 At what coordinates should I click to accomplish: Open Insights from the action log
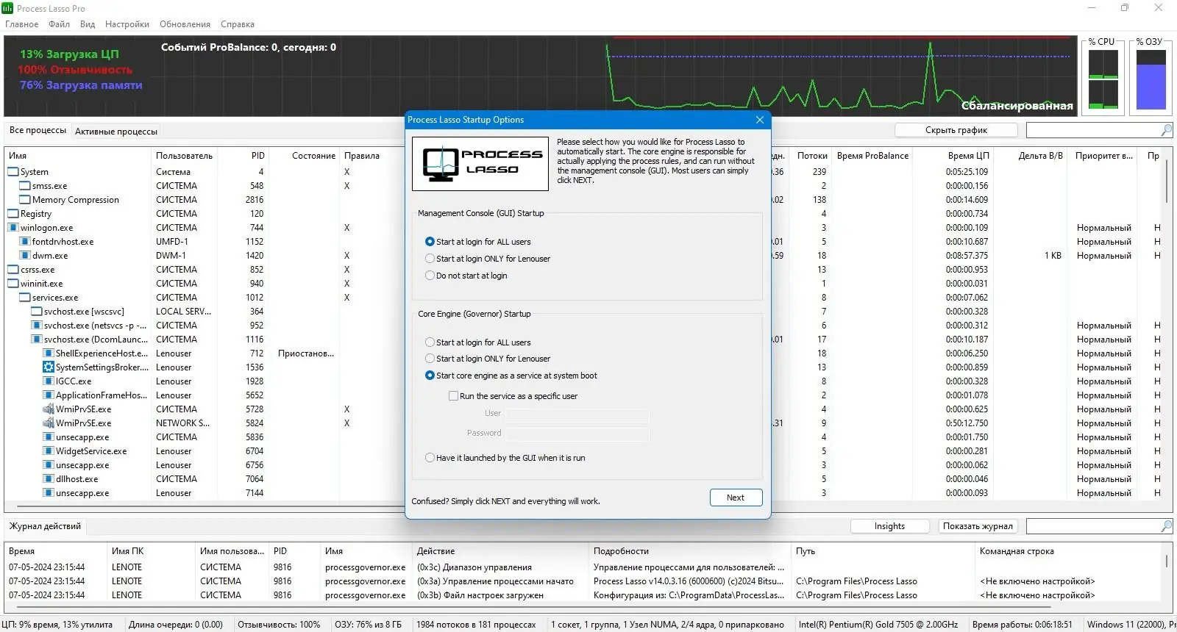(x=890, y=526)
